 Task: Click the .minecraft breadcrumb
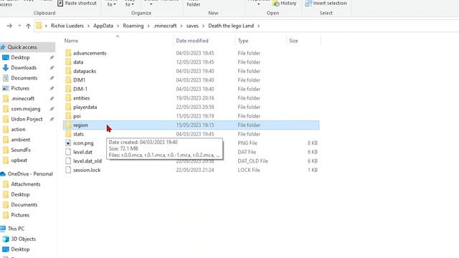coord(165,26)
